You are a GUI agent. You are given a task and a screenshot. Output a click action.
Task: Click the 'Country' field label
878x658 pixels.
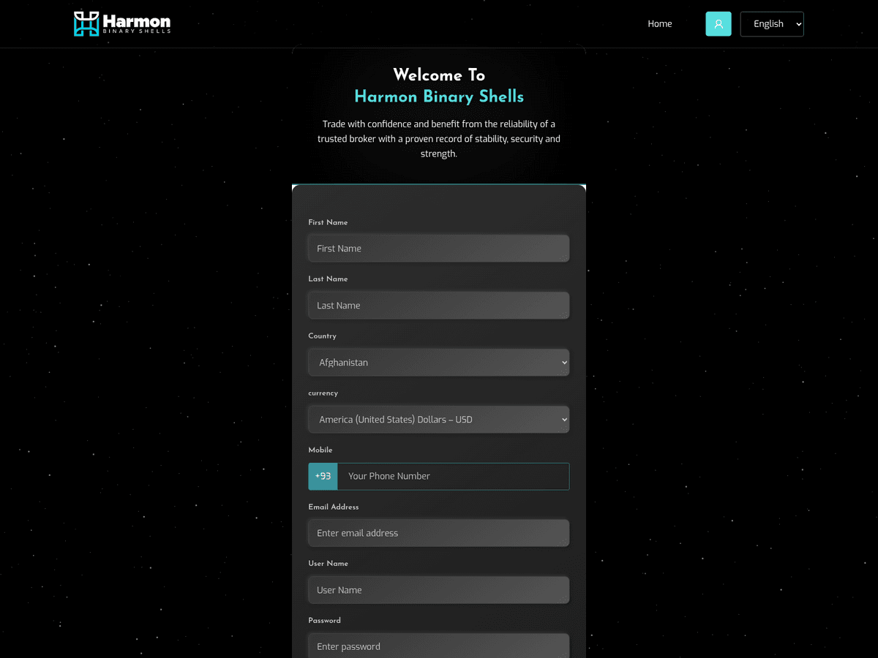322,336
